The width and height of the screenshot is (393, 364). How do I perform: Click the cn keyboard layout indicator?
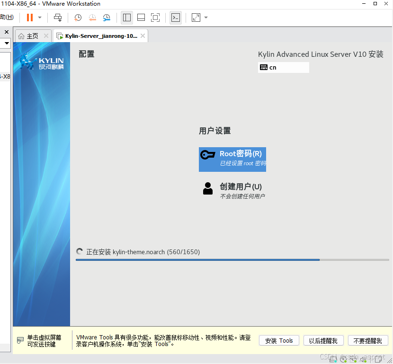(x=283, y=67)
